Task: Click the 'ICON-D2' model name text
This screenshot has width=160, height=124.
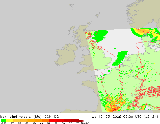Action: (51, 117)
